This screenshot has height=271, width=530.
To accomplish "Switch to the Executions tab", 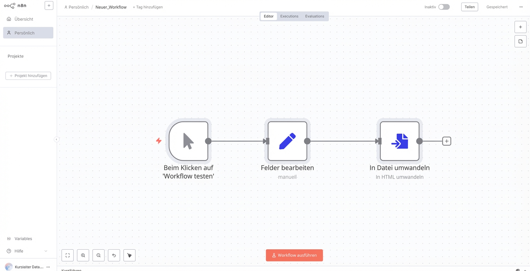I will pyautogui.click(x=289, y=16).
